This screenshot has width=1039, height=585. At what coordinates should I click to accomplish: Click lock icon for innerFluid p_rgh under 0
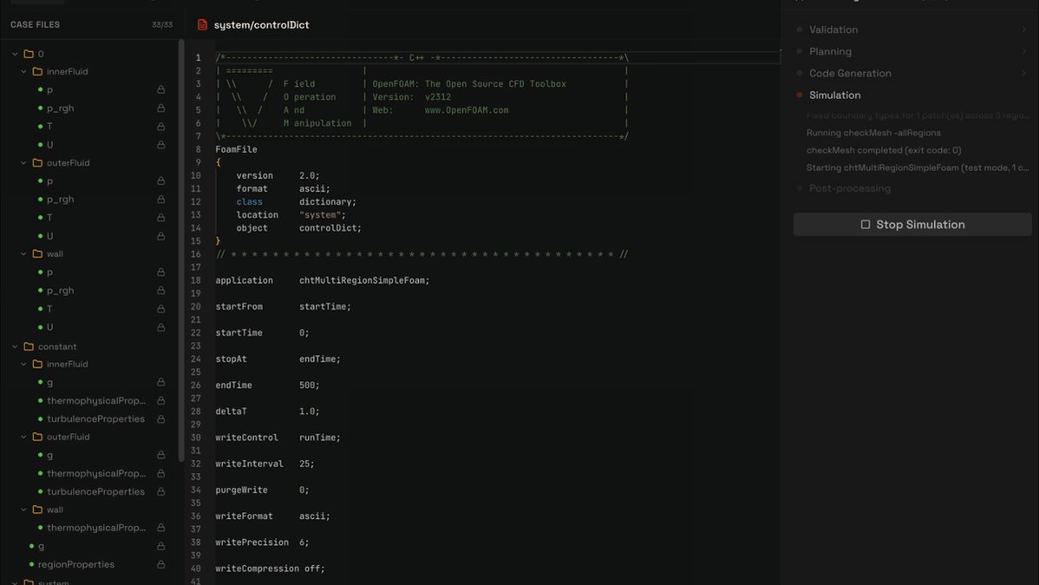tap(161, 108)
